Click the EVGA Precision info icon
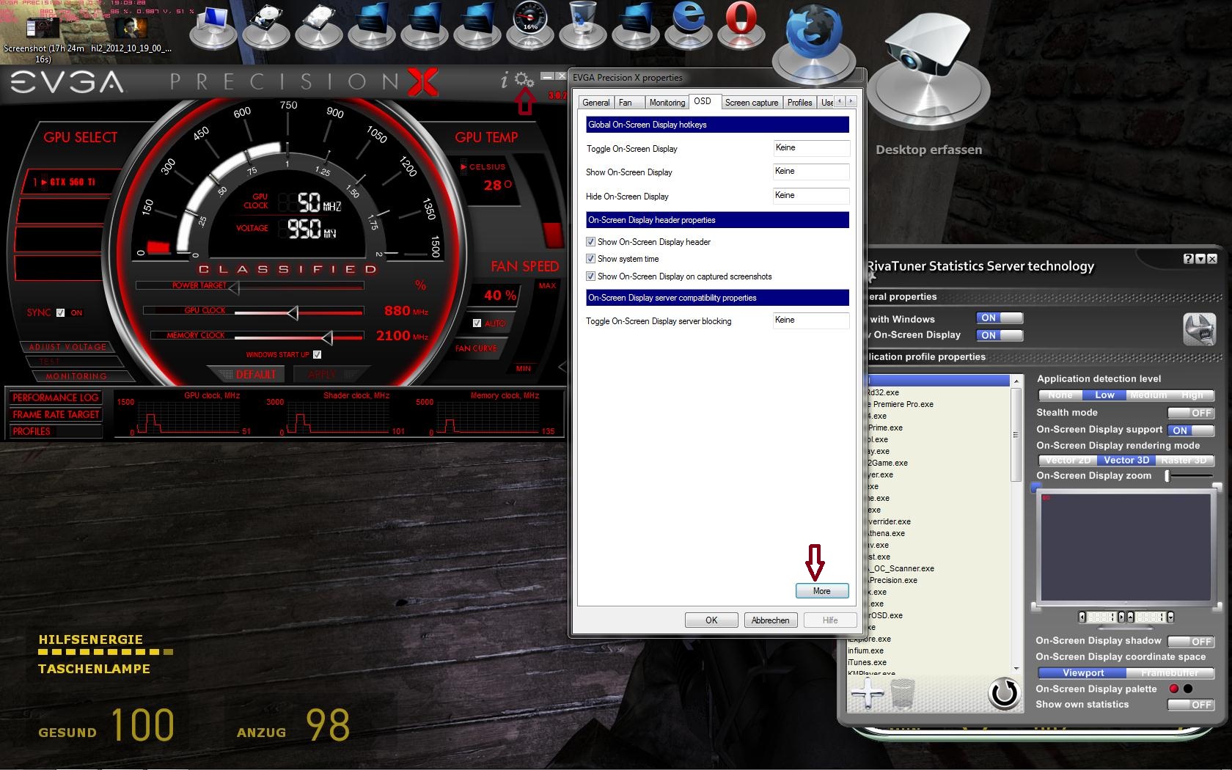The height and width of the screenshot is (770, 1232). 505,80
